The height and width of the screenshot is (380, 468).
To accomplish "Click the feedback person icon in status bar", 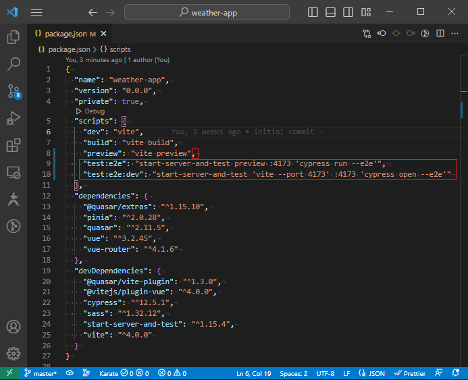I will click(x=439, y=373).
